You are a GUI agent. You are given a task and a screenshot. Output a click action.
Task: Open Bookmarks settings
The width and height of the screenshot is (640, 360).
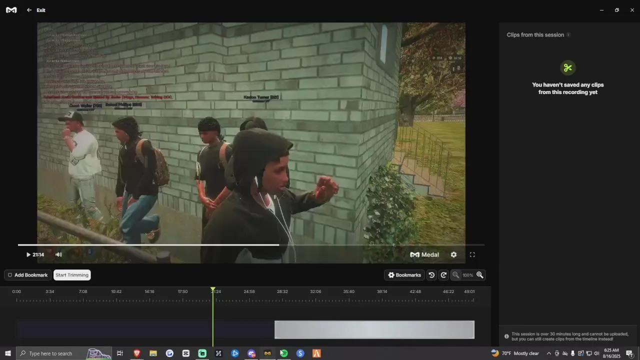[x=404, y=275]
